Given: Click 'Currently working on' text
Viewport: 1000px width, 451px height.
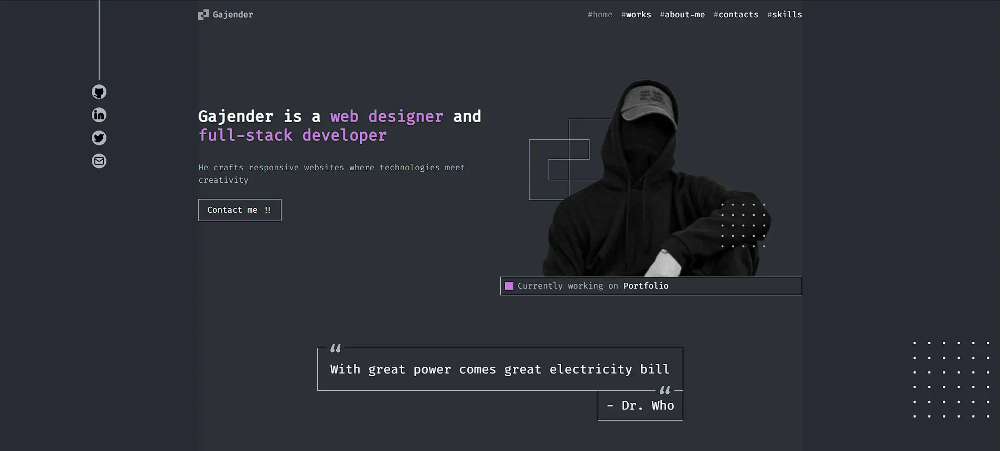Looking at the screenshot, I should (567, 286).
